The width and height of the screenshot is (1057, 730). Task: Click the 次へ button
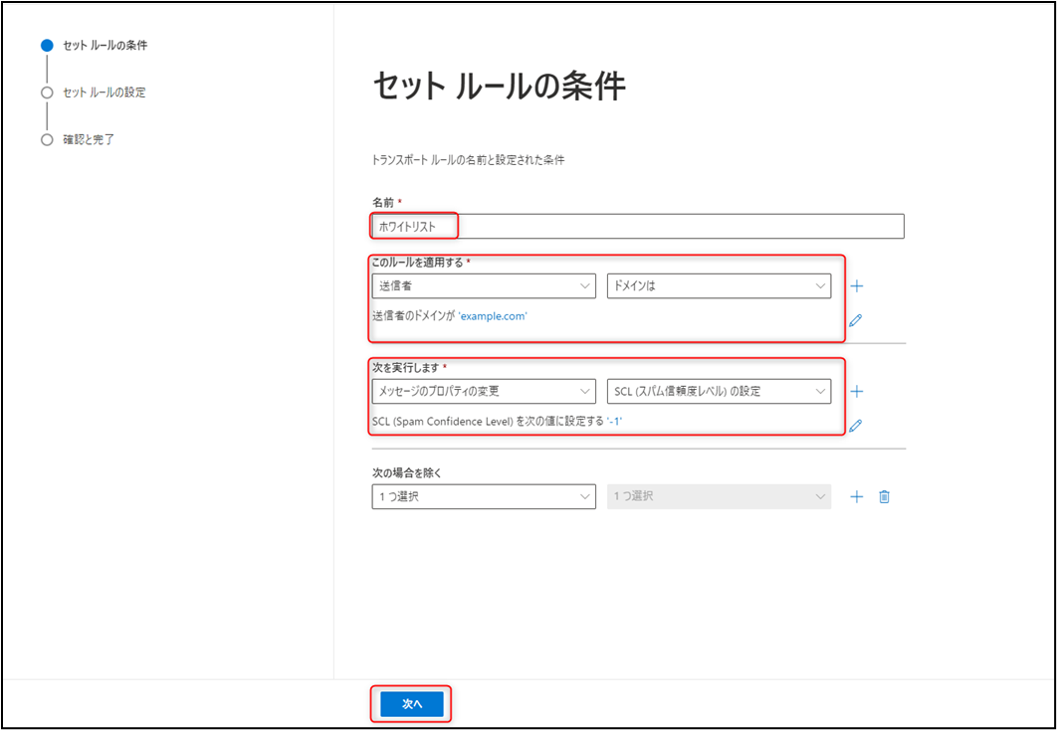point(411,703)
